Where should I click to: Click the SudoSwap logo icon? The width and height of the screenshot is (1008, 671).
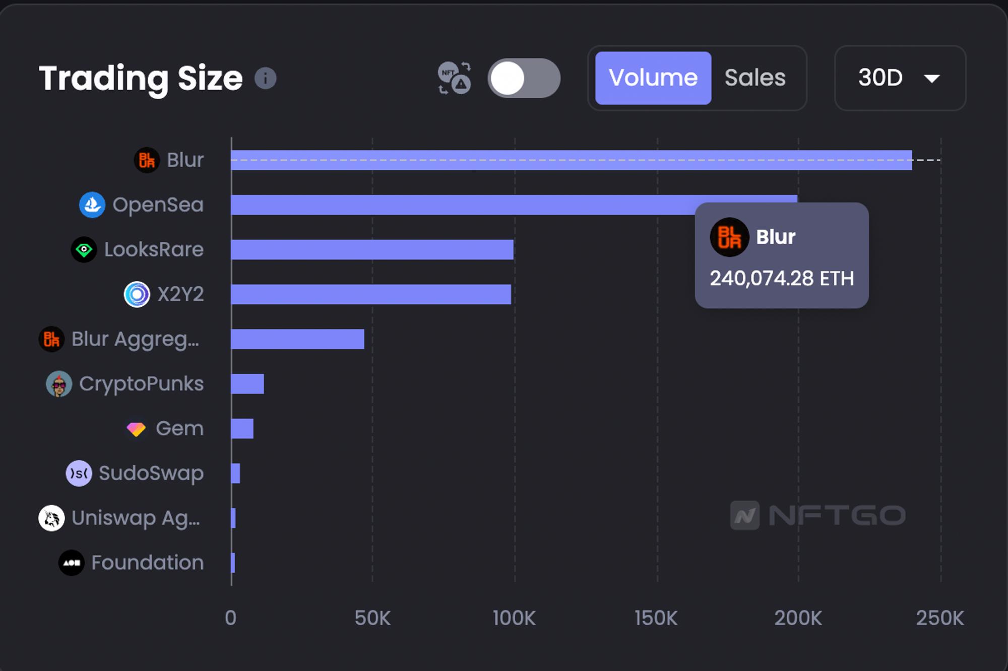pos(79,474)
